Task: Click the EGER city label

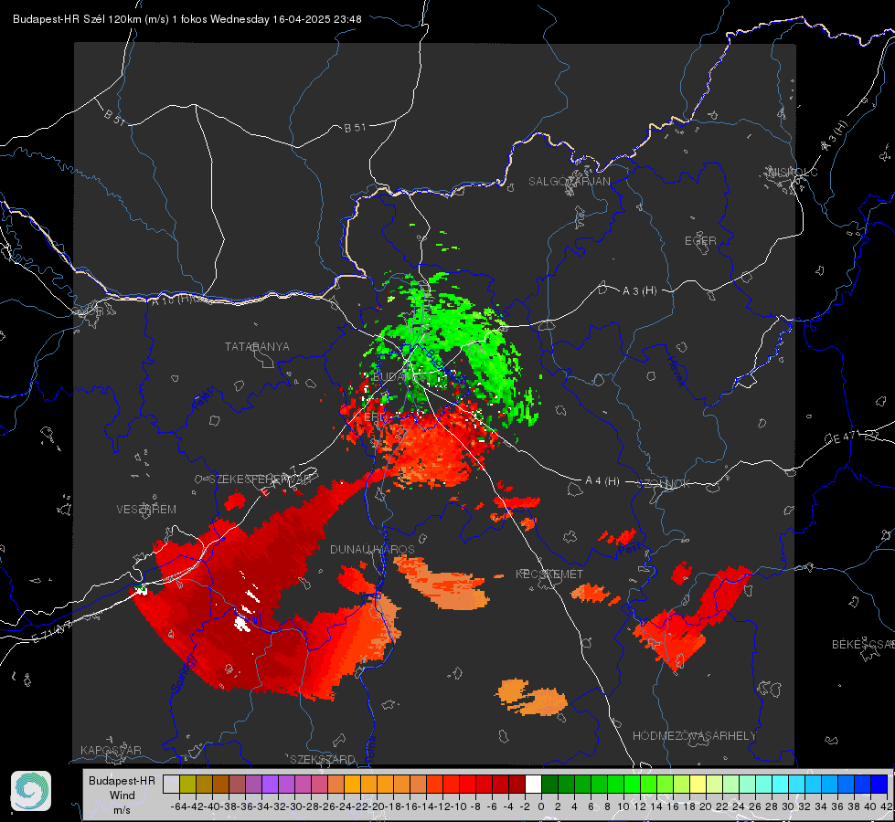Action: click(x=700, y=241)
